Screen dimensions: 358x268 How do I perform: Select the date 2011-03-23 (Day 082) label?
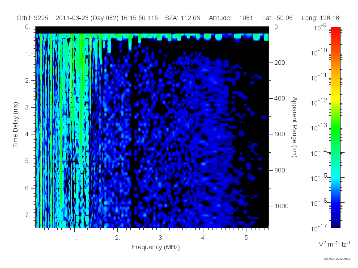[x=87, y=18]
